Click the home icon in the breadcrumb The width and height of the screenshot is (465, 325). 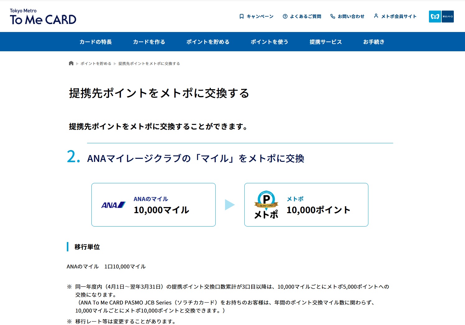click(71, 63)
